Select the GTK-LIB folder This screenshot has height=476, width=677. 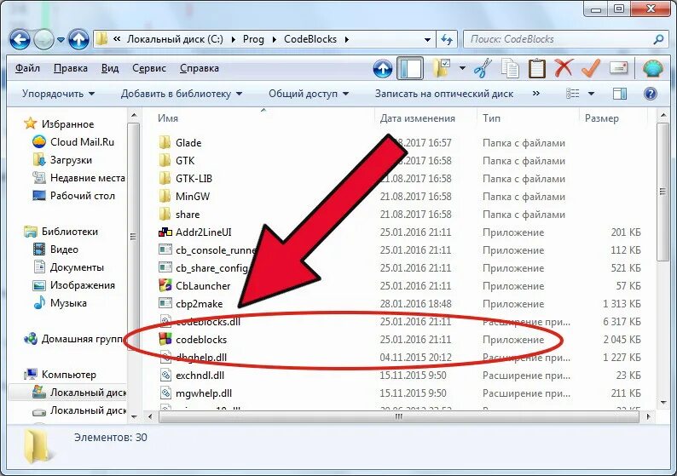click(x=185, y=179)
